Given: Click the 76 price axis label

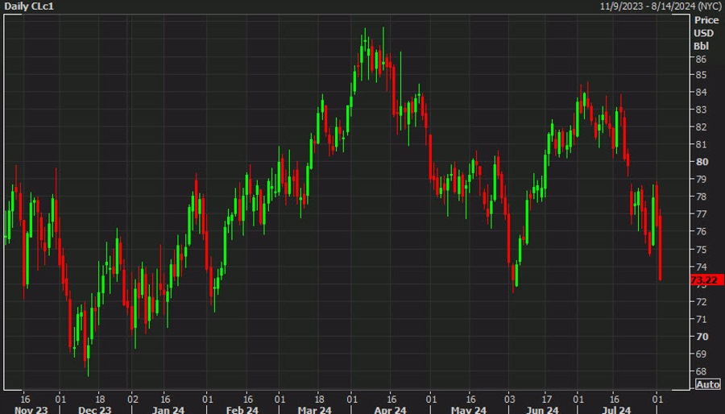Looking at the screenshot, I should [x=701, y=231].
